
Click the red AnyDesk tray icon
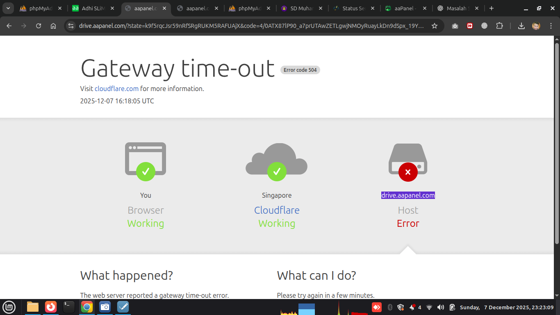[x=377, y=307]
